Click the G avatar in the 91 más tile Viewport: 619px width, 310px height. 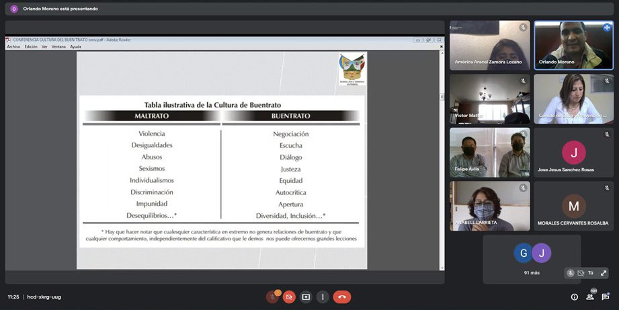click(523, 253)
